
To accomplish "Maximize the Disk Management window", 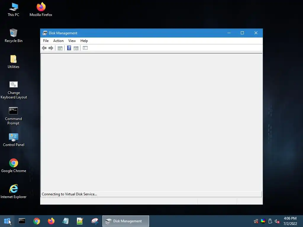I will point(242,33).
